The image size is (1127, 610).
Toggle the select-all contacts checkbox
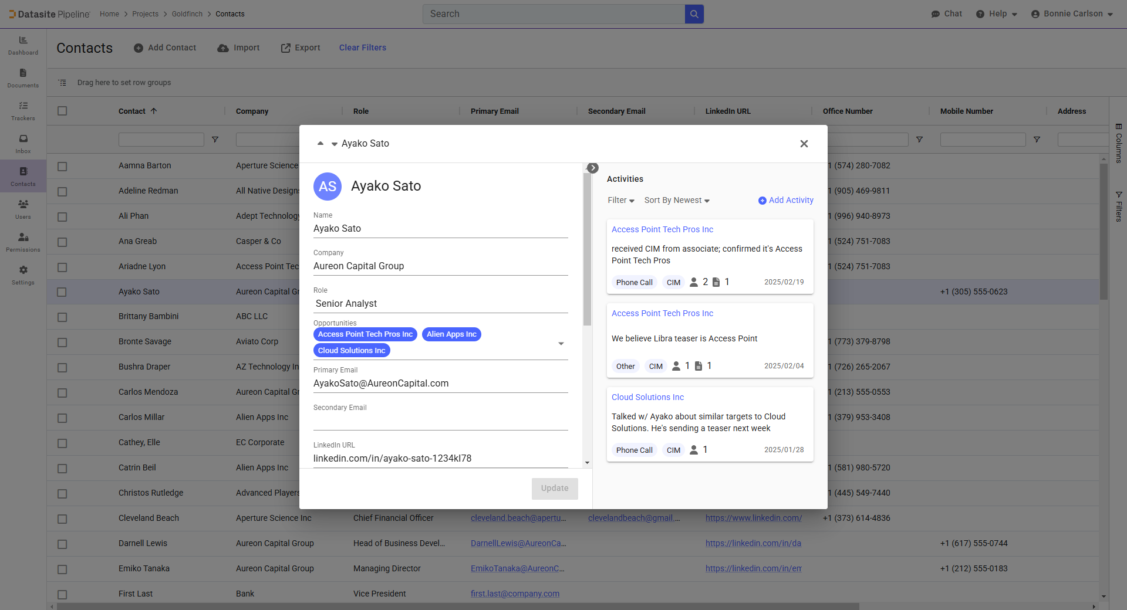tap(62, 111)
